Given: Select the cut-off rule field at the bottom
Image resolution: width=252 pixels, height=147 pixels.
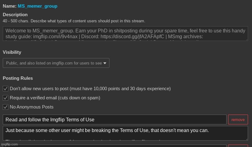Looking at the screenshot, I should [114, 146].
